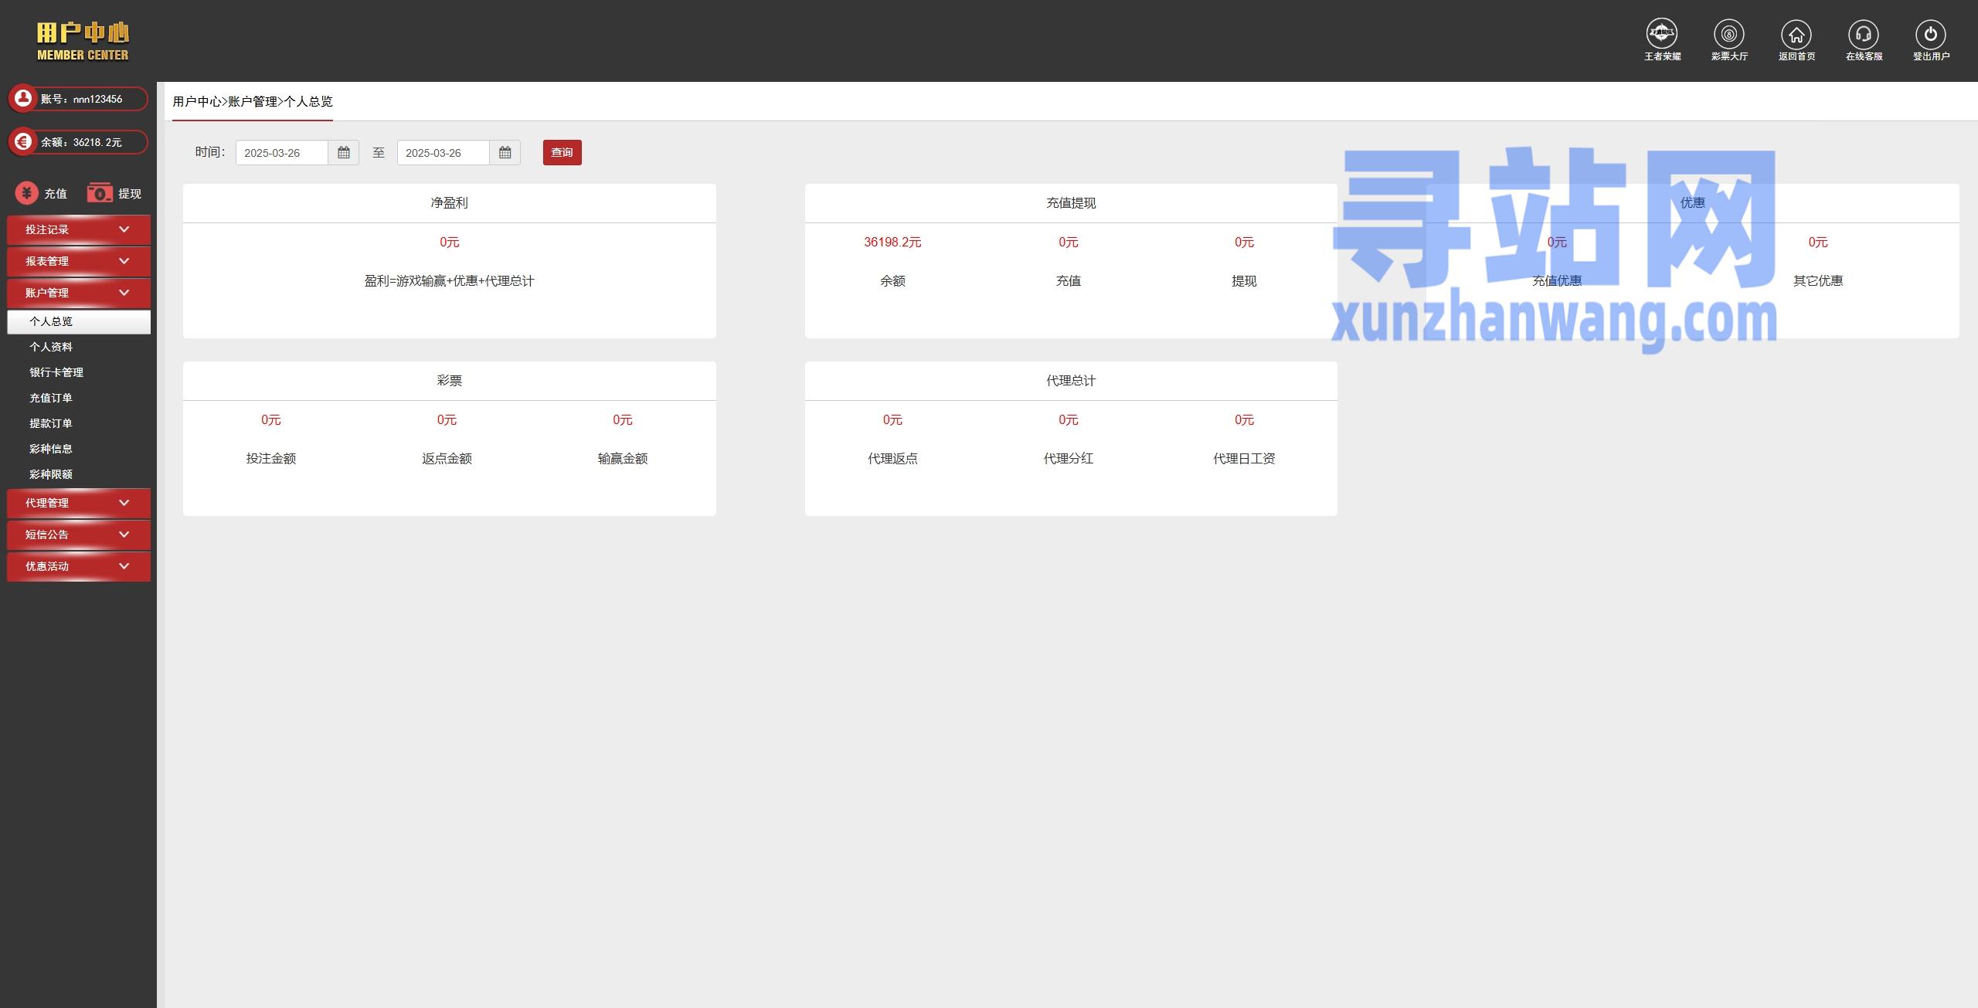Open 个人资料 in the sidebar

pos(51,347)
